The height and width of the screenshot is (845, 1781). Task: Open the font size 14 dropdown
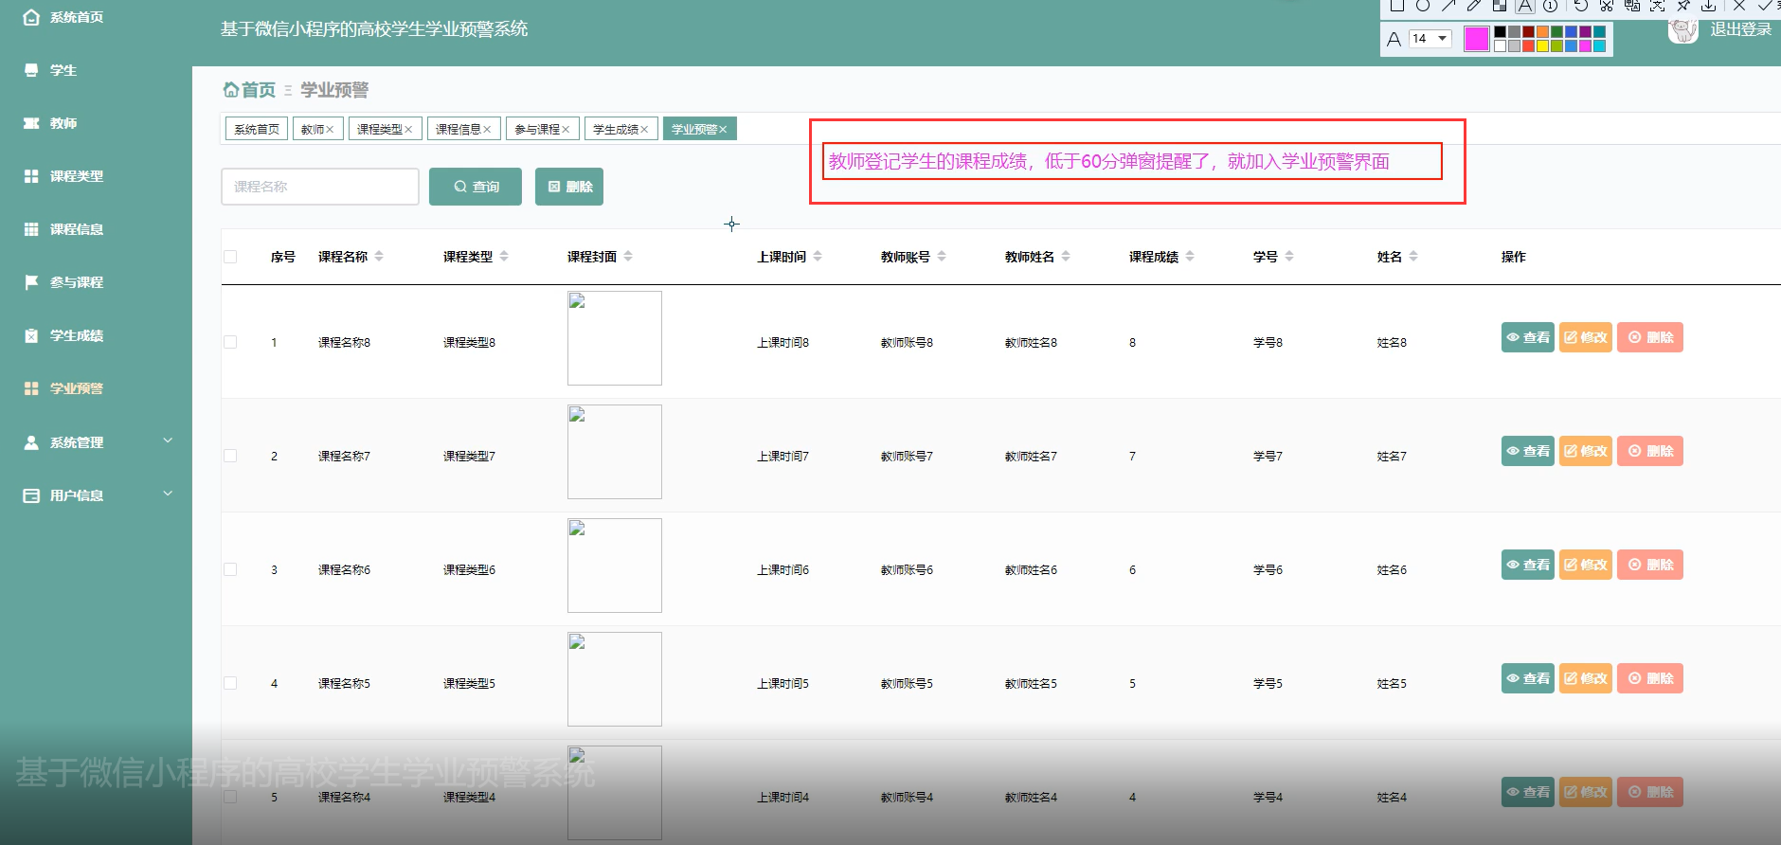pos(1430,39)
